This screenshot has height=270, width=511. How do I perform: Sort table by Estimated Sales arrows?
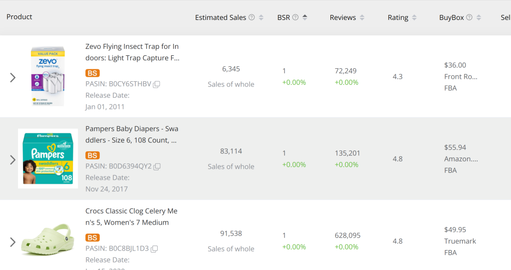coord(261,17)
